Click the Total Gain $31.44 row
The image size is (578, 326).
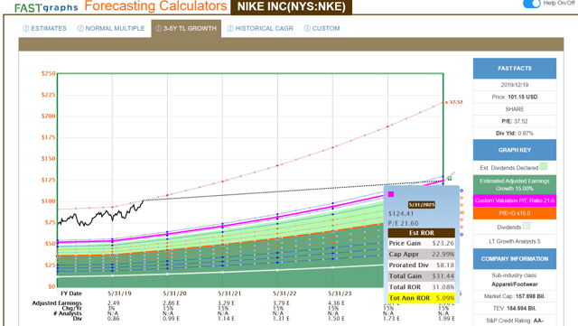tap(422, 275)
